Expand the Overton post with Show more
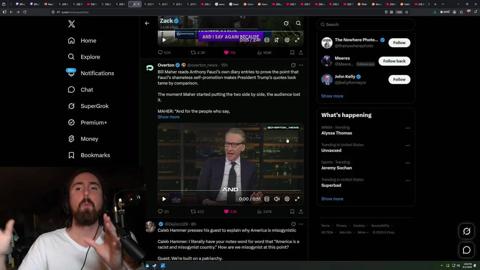This screenshot has height=270, width=480. tap(168, 117)
